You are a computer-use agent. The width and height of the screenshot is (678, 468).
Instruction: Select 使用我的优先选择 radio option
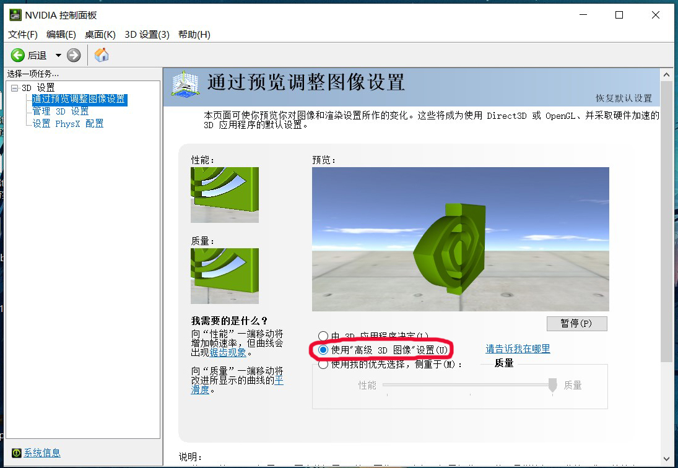(323, 363)
